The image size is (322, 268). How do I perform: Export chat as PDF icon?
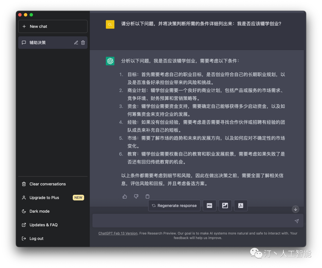click(x=241, y=205)
